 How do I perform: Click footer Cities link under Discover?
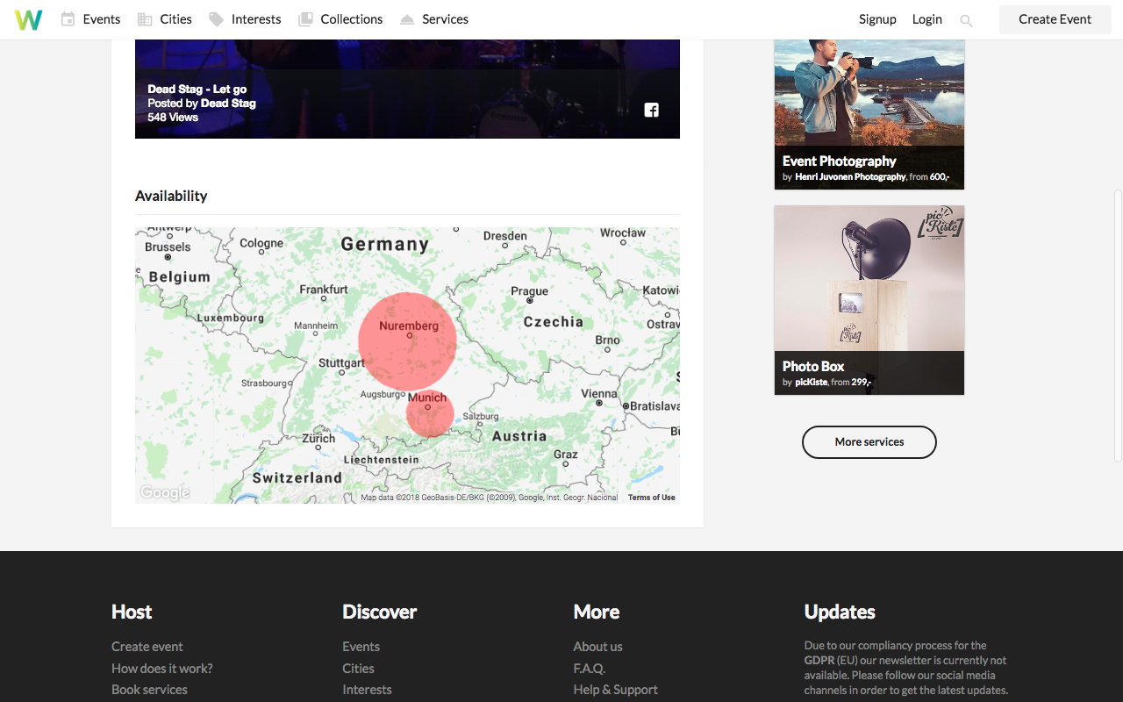click(358, 669)
